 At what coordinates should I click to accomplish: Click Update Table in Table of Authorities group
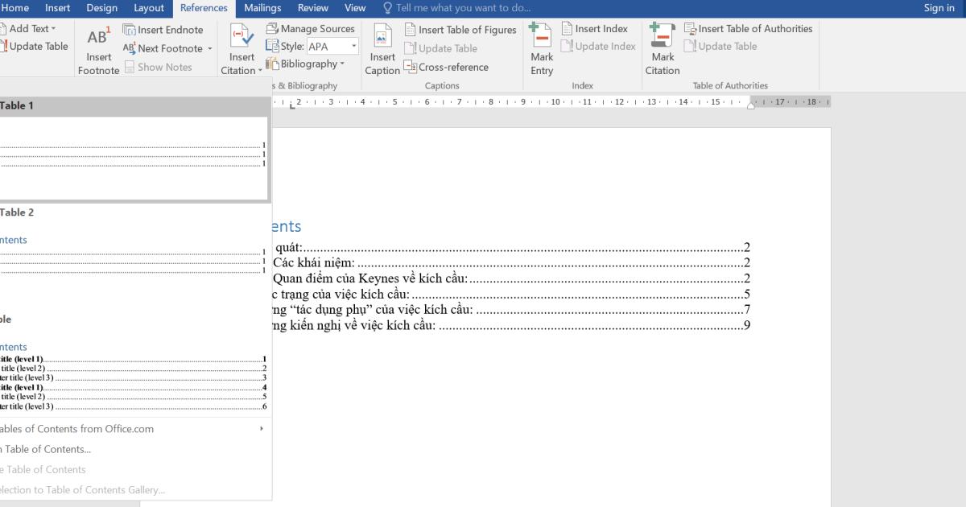[720, 47]
